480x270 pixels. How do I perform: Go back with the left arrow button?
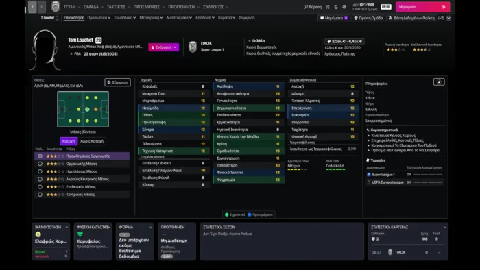[x=32, y=7]
